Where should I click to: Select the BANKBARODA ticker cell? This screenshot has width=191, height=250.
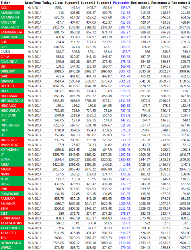click(x=12, y=32)
